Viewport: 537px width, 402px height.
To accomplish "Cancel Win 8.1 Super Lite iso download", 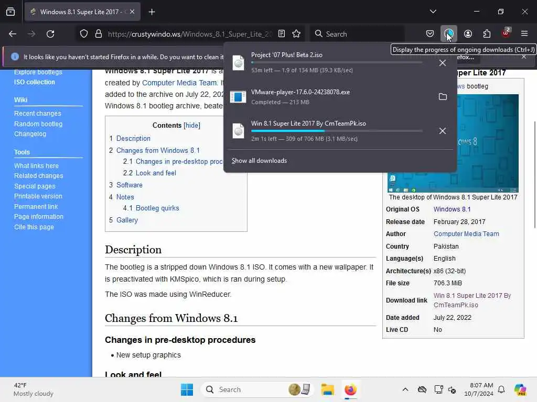I will coord(443,131).
